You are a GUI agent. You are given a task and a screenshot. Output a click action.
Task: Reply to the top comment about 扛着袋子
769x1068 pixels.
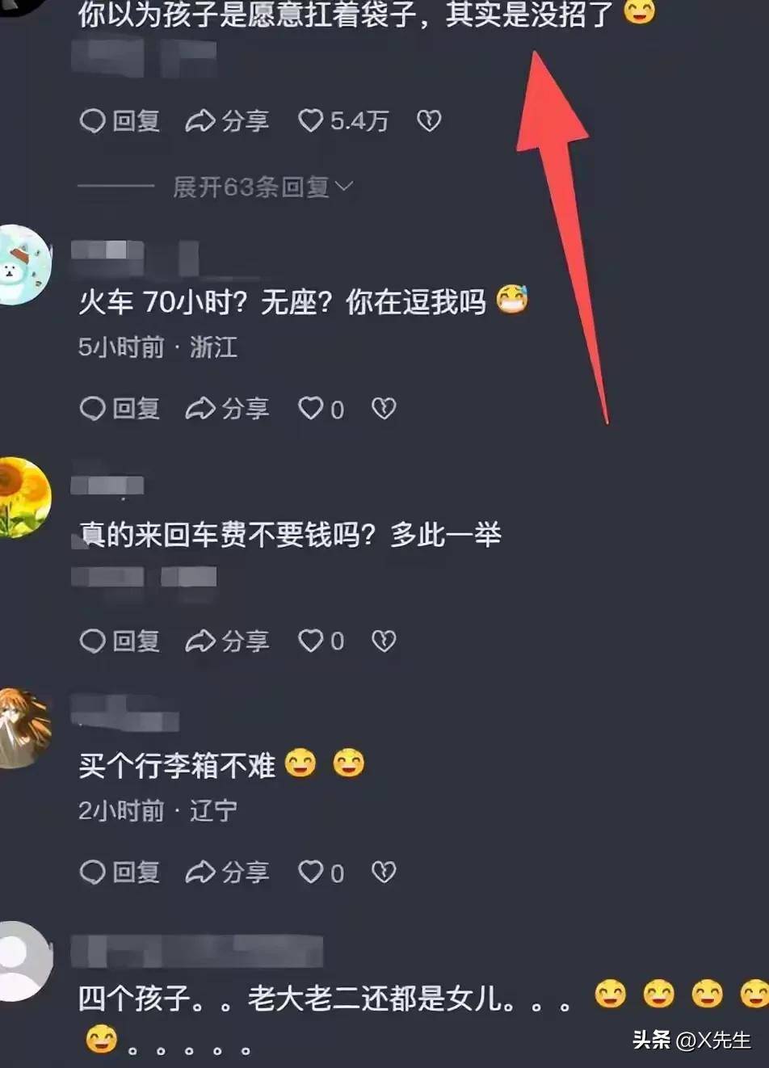120,121
